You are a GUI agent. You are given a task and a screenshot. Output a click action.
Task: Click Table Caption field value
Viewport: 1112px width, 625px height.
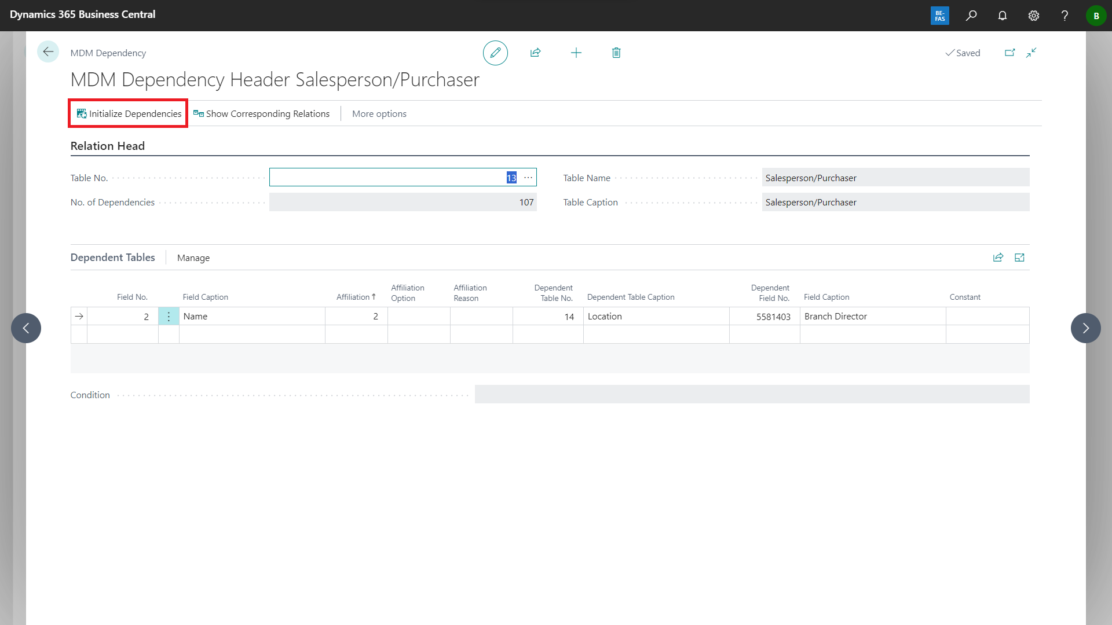[x=895, y=202]
